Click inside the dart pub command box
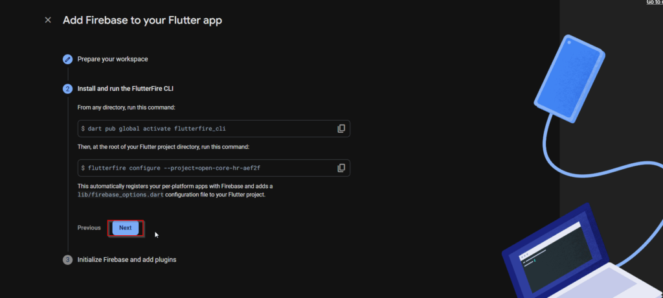 pyautogui.click(x=194, y=128)
